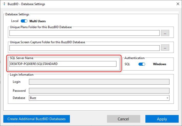Screen dimensions: 182x126
Task: Close the Database Settings dialog window
Action: [x=178, y=4]
